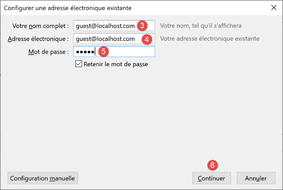This screenshot has height=190, width=283.
Task: Click the 'Adresse électronique :' label
Action: (x=38, y=39)
